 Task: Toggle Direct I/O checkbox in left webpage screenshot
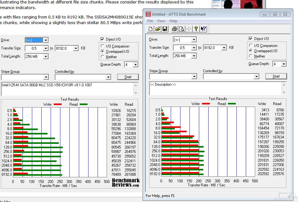click(x=102, y=39)
